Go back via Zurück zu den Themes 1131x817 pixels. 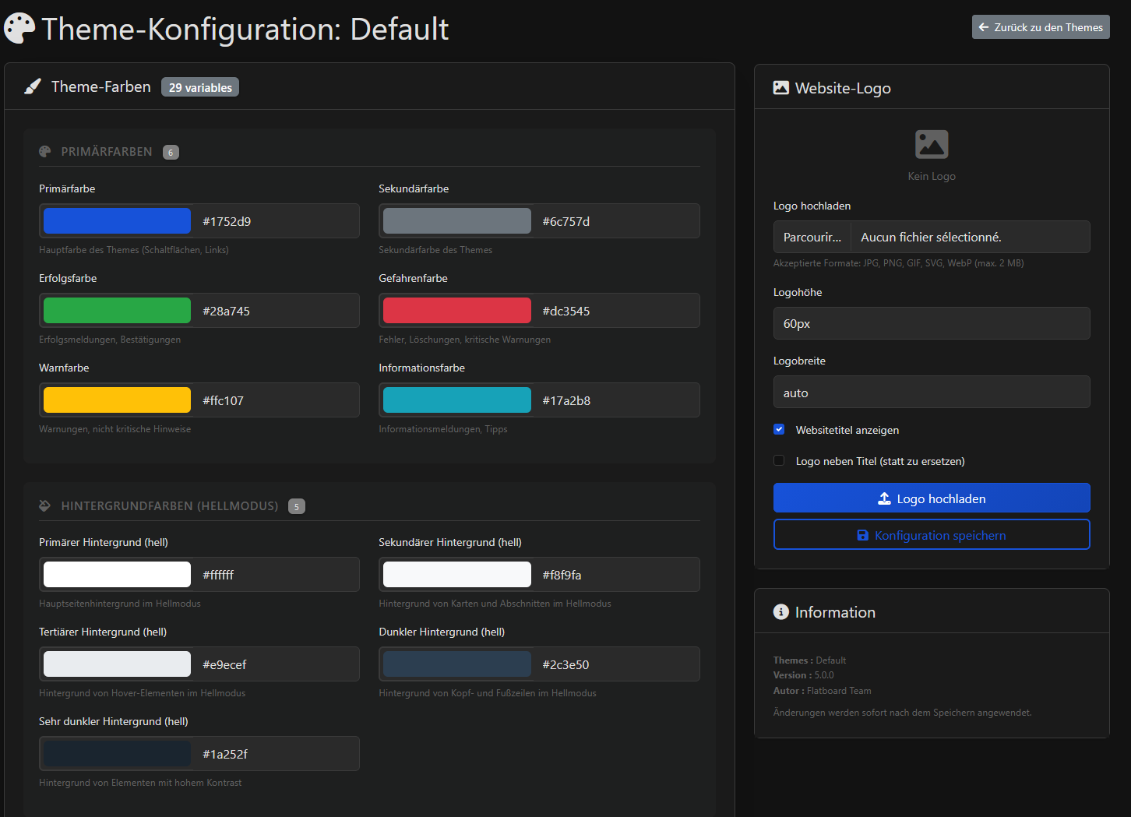click(1040, 27)
